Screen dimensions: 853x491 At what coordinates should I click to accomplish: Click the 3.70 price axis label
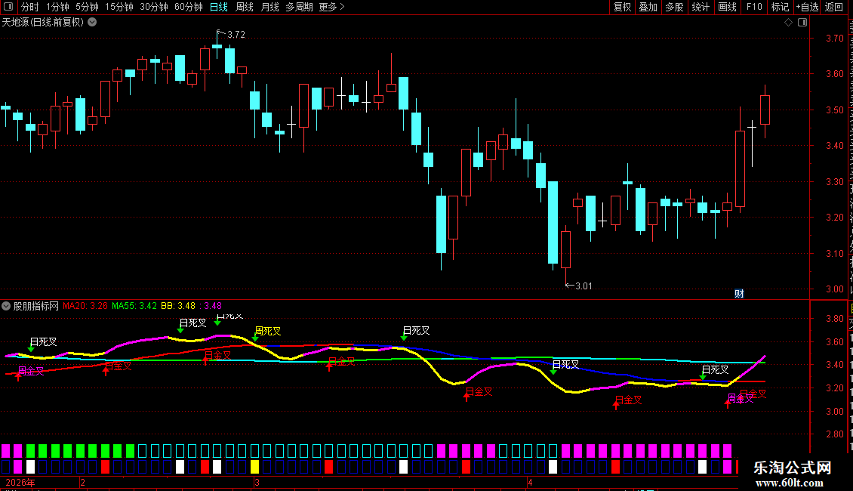tap(834, 38)
